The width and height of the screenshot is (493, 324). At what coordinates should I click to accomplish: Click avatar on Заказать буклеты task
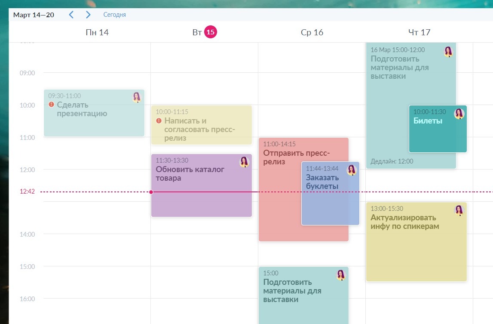pyautogui.click(x=352, y=170)
